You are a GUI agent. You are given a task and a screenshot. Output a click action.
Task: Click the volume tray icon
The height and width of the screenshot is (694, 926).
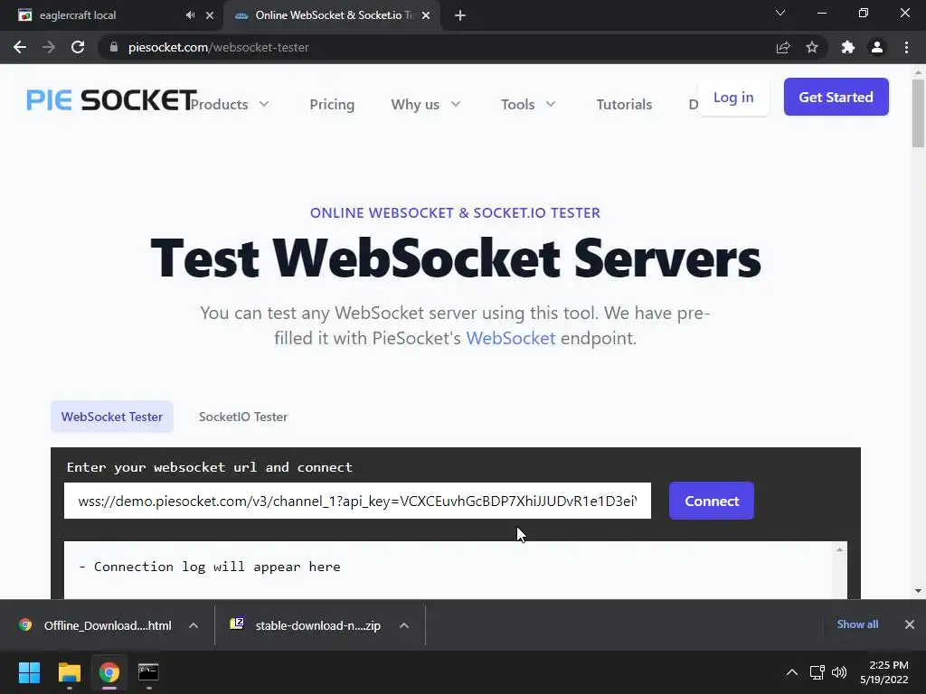[839, 672]
